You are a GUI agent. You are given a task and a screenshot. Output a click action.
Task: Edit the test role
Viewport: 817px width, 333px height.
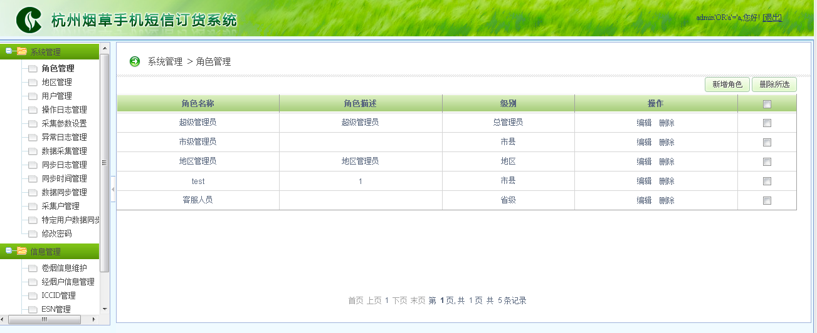pos(644,182)
